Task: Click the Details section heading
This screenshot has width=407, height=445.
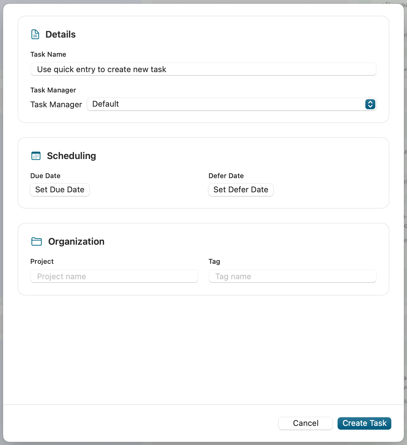Action: coord(60,35)
